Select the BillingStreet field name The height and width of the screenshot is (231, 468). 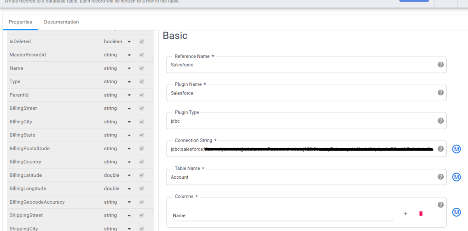[23, 108]
